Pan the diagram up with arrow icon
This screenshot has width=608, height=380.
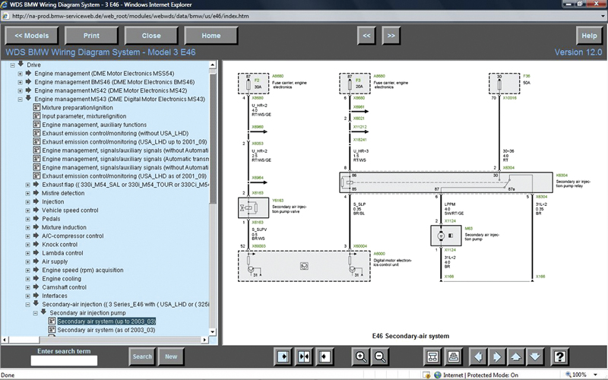coord(516,356)
